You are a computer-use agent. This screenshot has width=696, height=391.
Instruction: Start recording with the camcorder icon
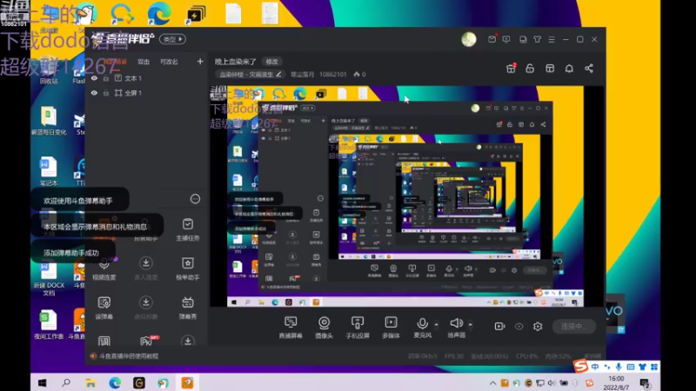[x=499, y=327]
